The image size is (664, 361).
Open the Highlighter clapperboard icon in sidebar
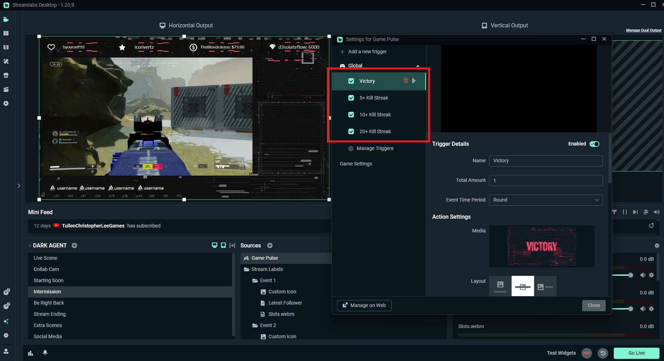tap(6, 89)
